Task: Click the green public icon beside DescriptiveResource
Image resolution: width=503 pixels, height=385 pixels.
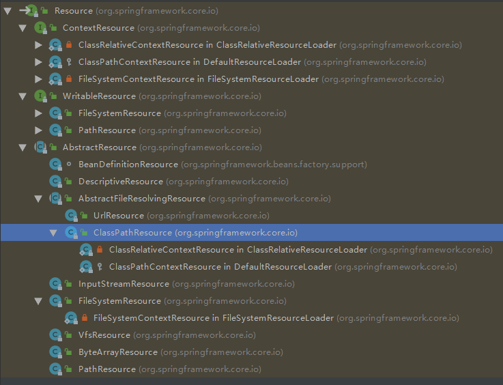Action: 68,182
